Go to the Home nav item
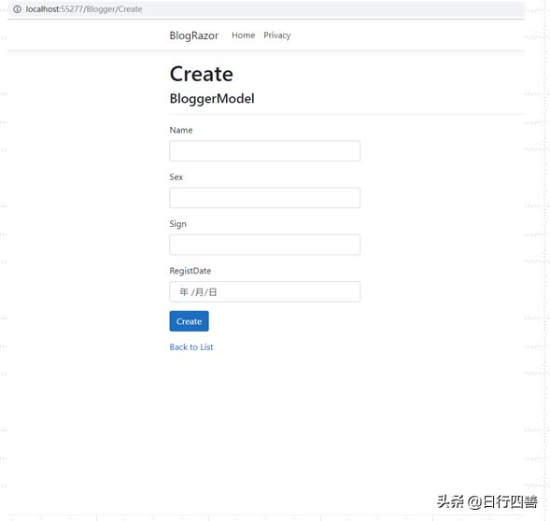The width and height of the screenshot is (550, 521). pos(243,35)
